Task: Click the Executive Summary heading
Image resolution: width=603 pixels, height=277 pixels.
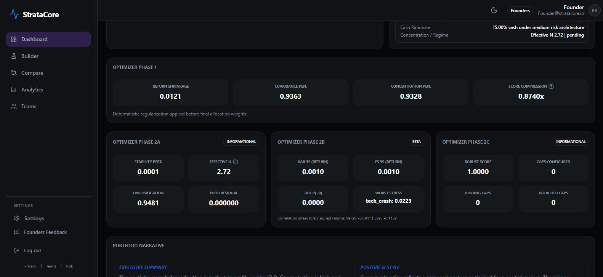Action: (143, 267)
